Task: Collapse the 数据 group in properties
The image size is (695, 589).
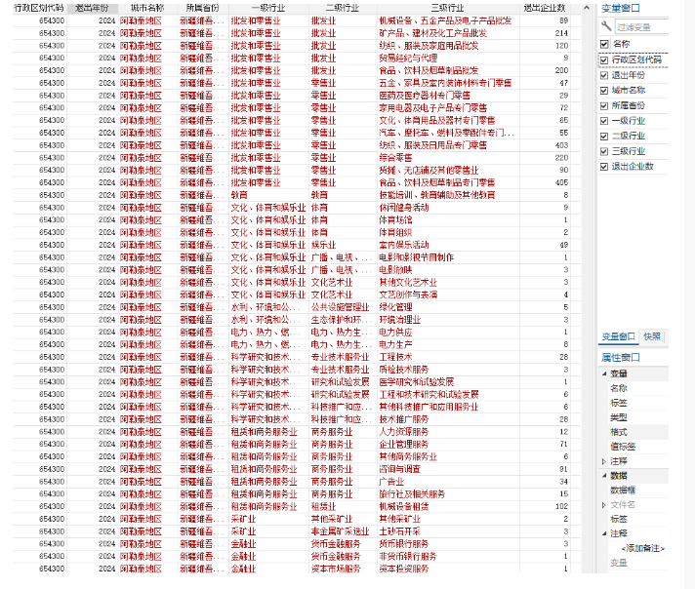Action: [x=601, y=475]
